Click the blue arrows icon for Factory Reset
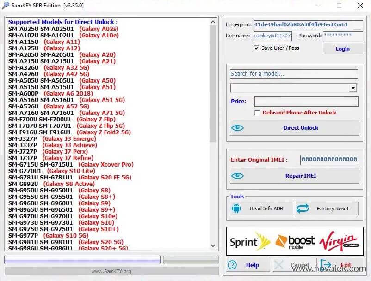 pyautogui.click(x=303, y=209)
